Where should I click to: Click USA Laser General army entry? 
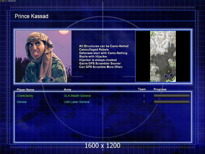pos(77,102)
